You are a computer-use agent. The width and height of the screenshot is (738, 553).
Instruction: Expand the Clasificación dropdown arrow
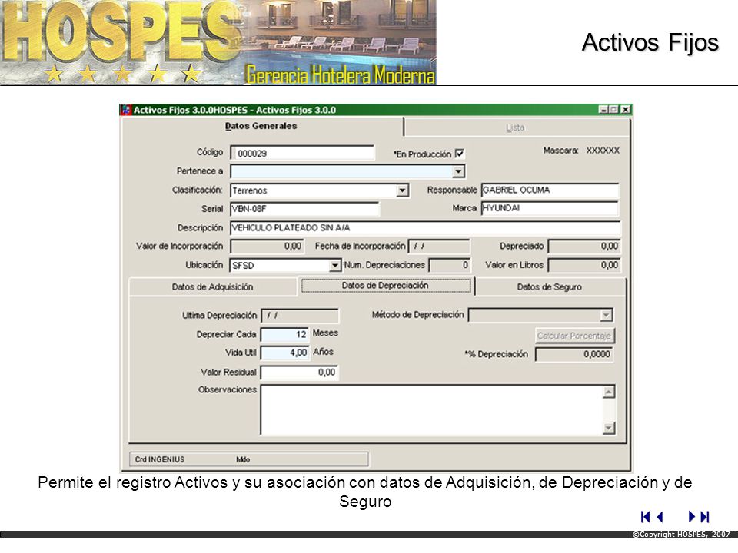pyautogui.click(x=402, y=190)
